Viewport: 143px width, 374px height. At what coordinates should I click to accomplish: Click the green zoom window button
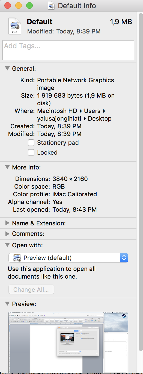[x=29, y=5]
